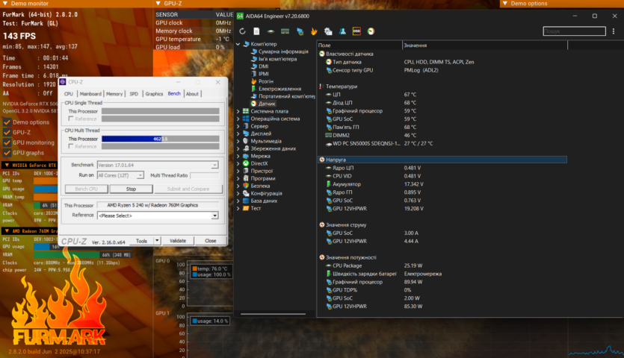Uncheck the GPU monitoring checkbox
624x358 pixels.
(x=7, y=142)
